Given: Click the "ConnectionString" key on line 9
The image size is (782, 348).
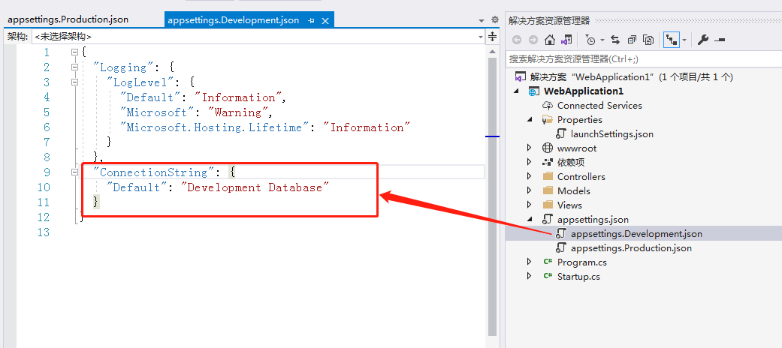Looking at the screenshot, I should pos(153,172).
